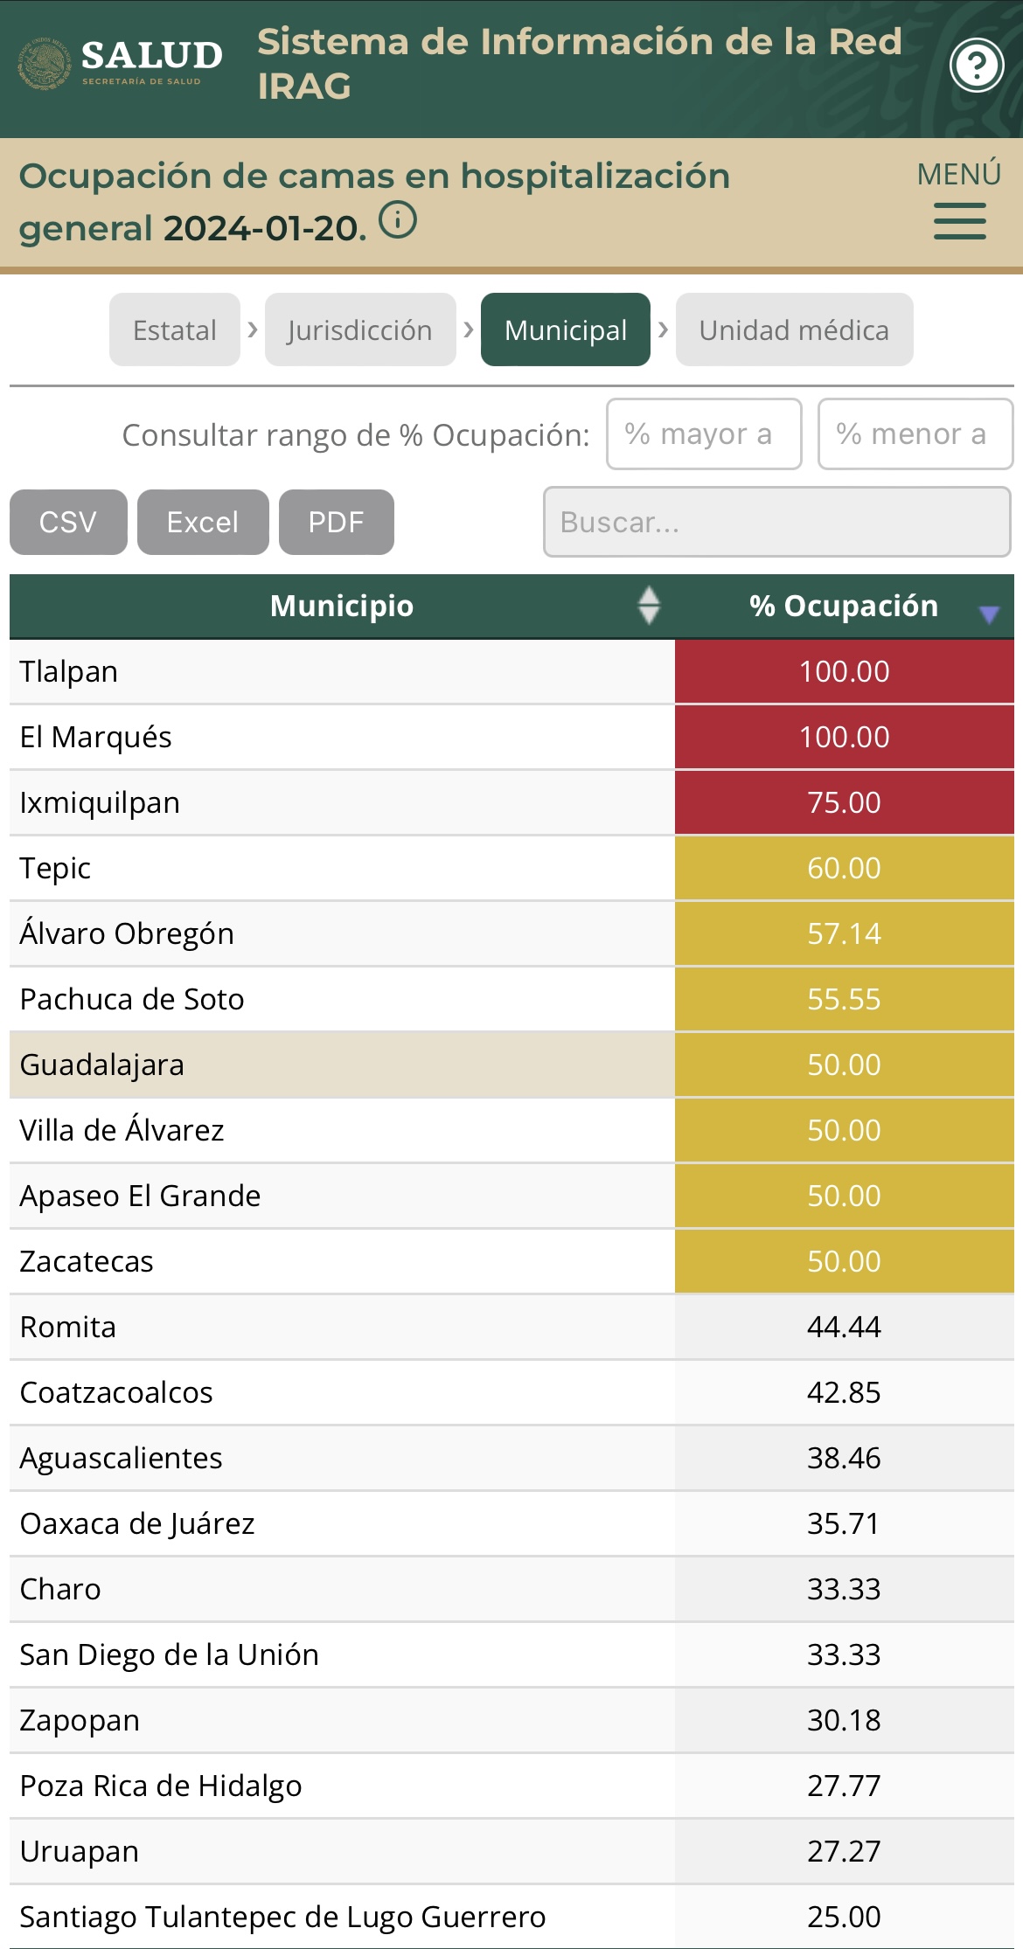Focus the '% mayor a' input field
This screenshot has width=1023, height=1949.
point(704,434)
